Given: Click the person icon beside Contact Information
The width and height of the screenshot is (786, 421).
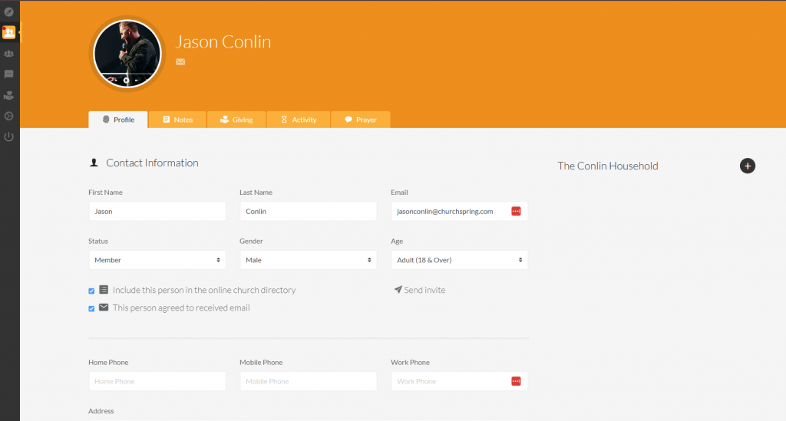Looking at the screenshot, I should 94,163.
